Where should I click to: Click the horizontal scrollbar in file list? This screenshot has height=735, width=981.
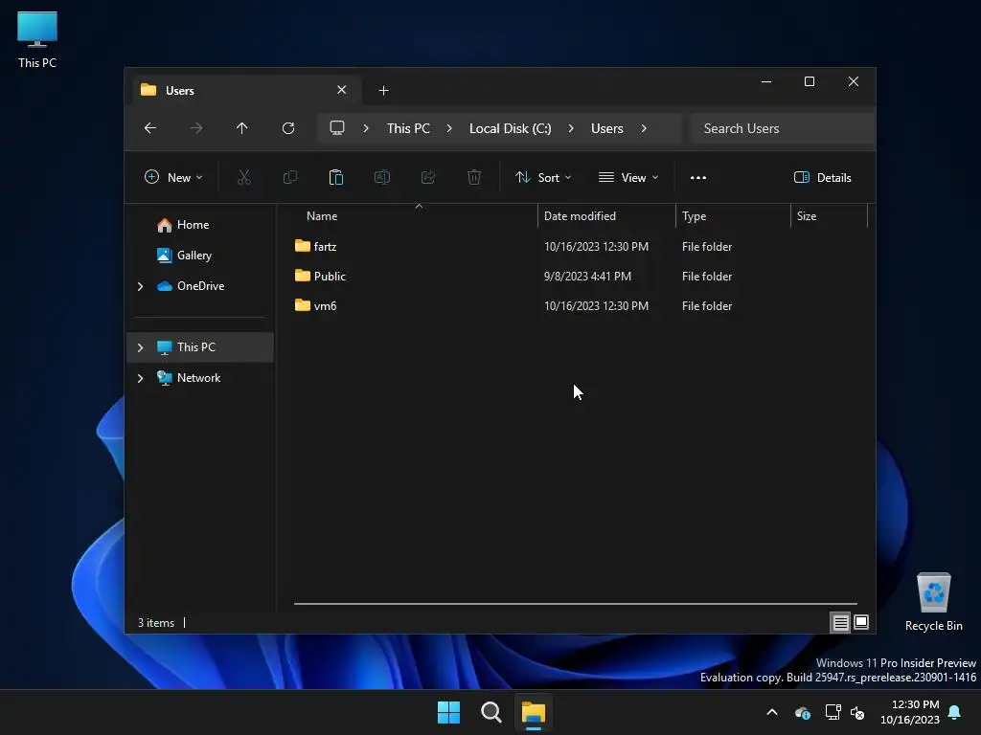[576, 604]
